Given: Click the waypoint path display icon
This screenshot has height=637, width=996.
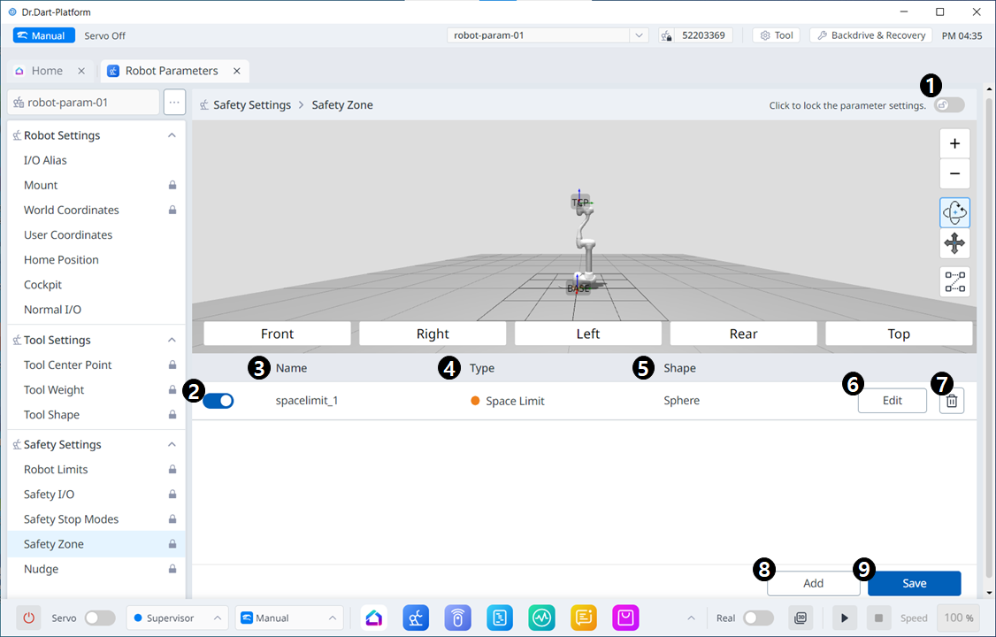Looking at the screenshot, I should click(954, 282).
